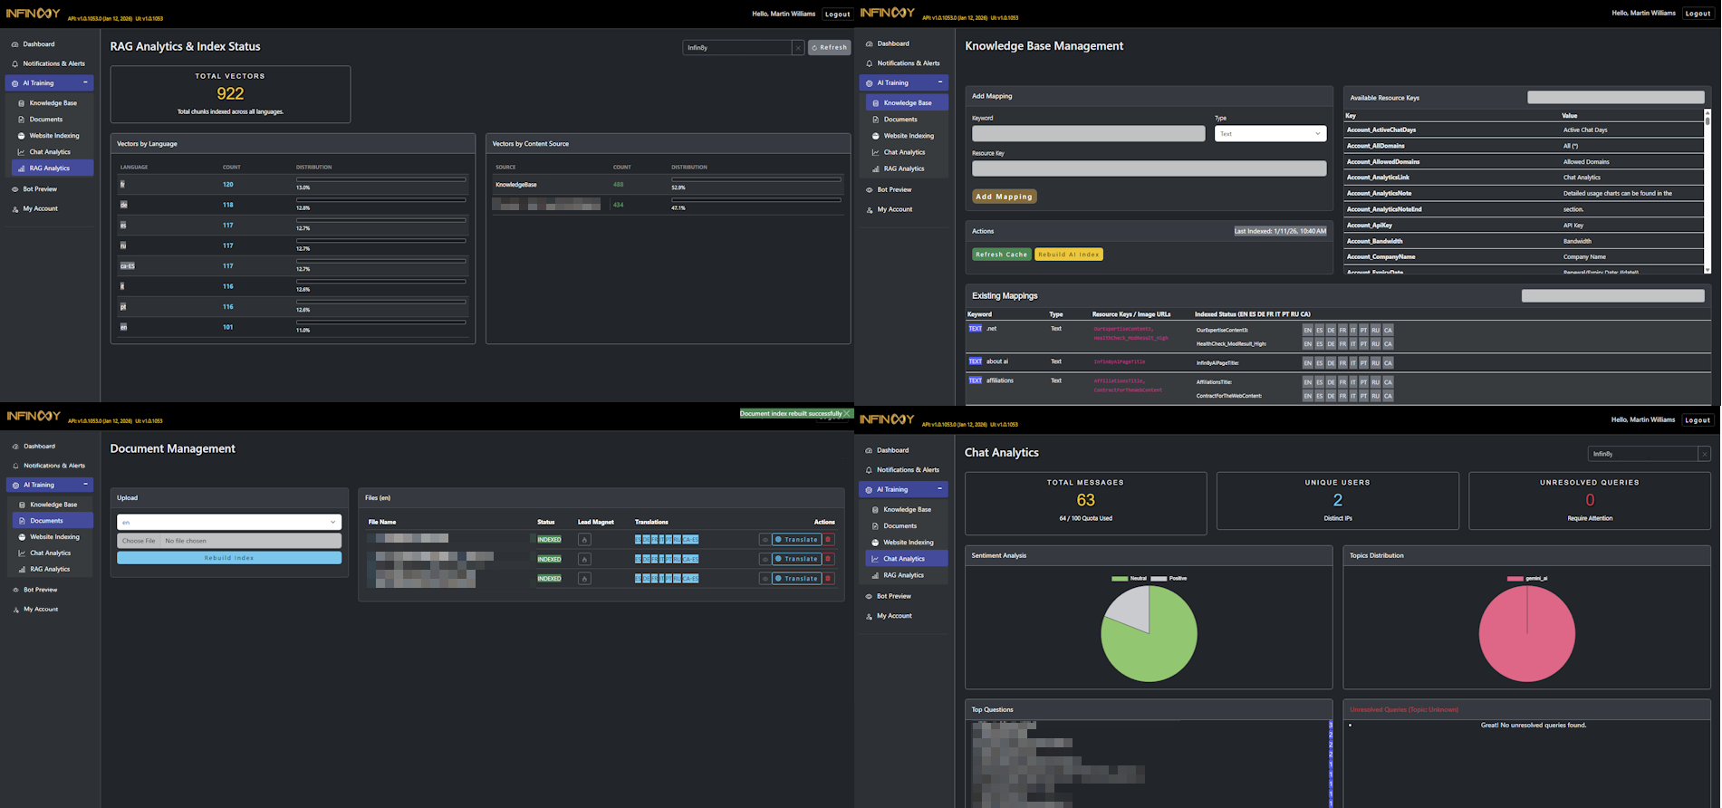Click Translate for the first document row

(797, 539)
